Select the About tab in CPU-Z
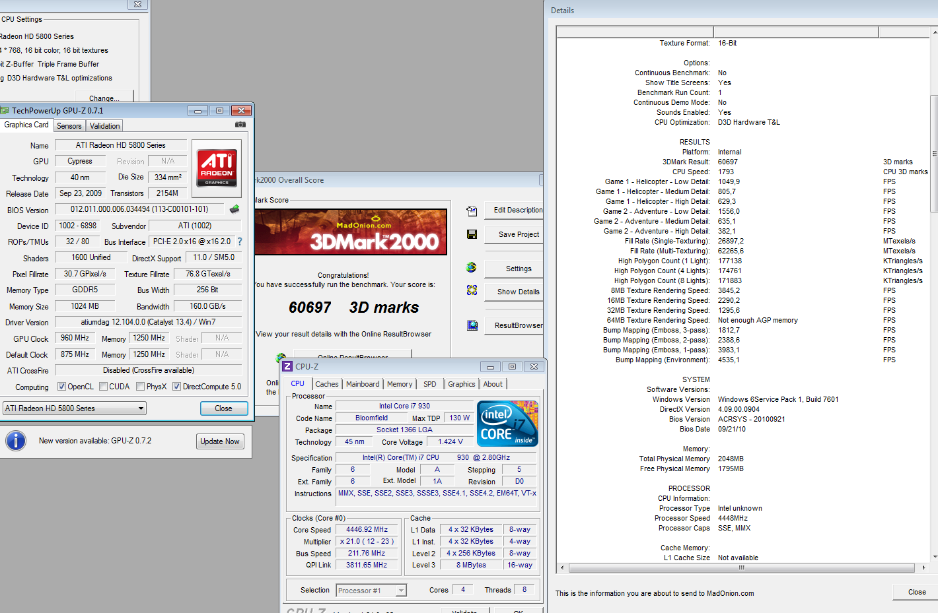Screen dimensions: 938x613 point(493,384)
